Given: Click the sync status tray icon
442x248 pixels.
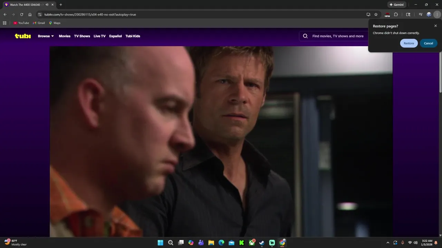Looking at the screenshot, I should click(x=395, y=242).
